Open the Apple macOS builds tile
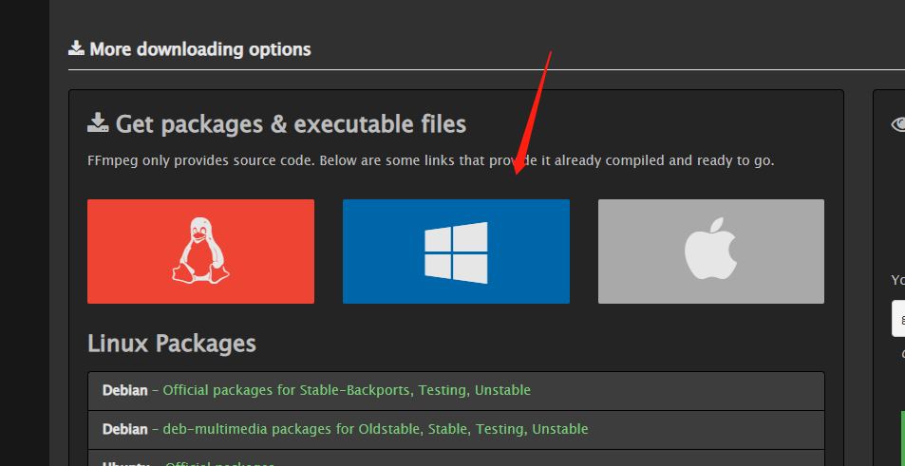This screenshot has height=466, width=905. pyautogui.click(x=710, y=252)
